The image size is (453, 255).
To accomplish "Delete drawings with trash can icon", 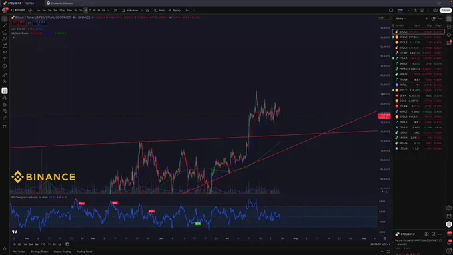I will [5, 127].
